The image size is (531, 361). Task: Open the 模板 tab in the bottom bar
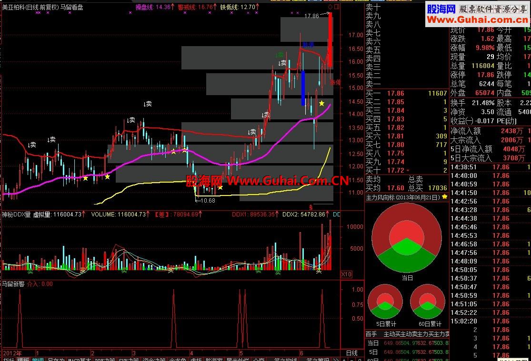tap(23, 359)
